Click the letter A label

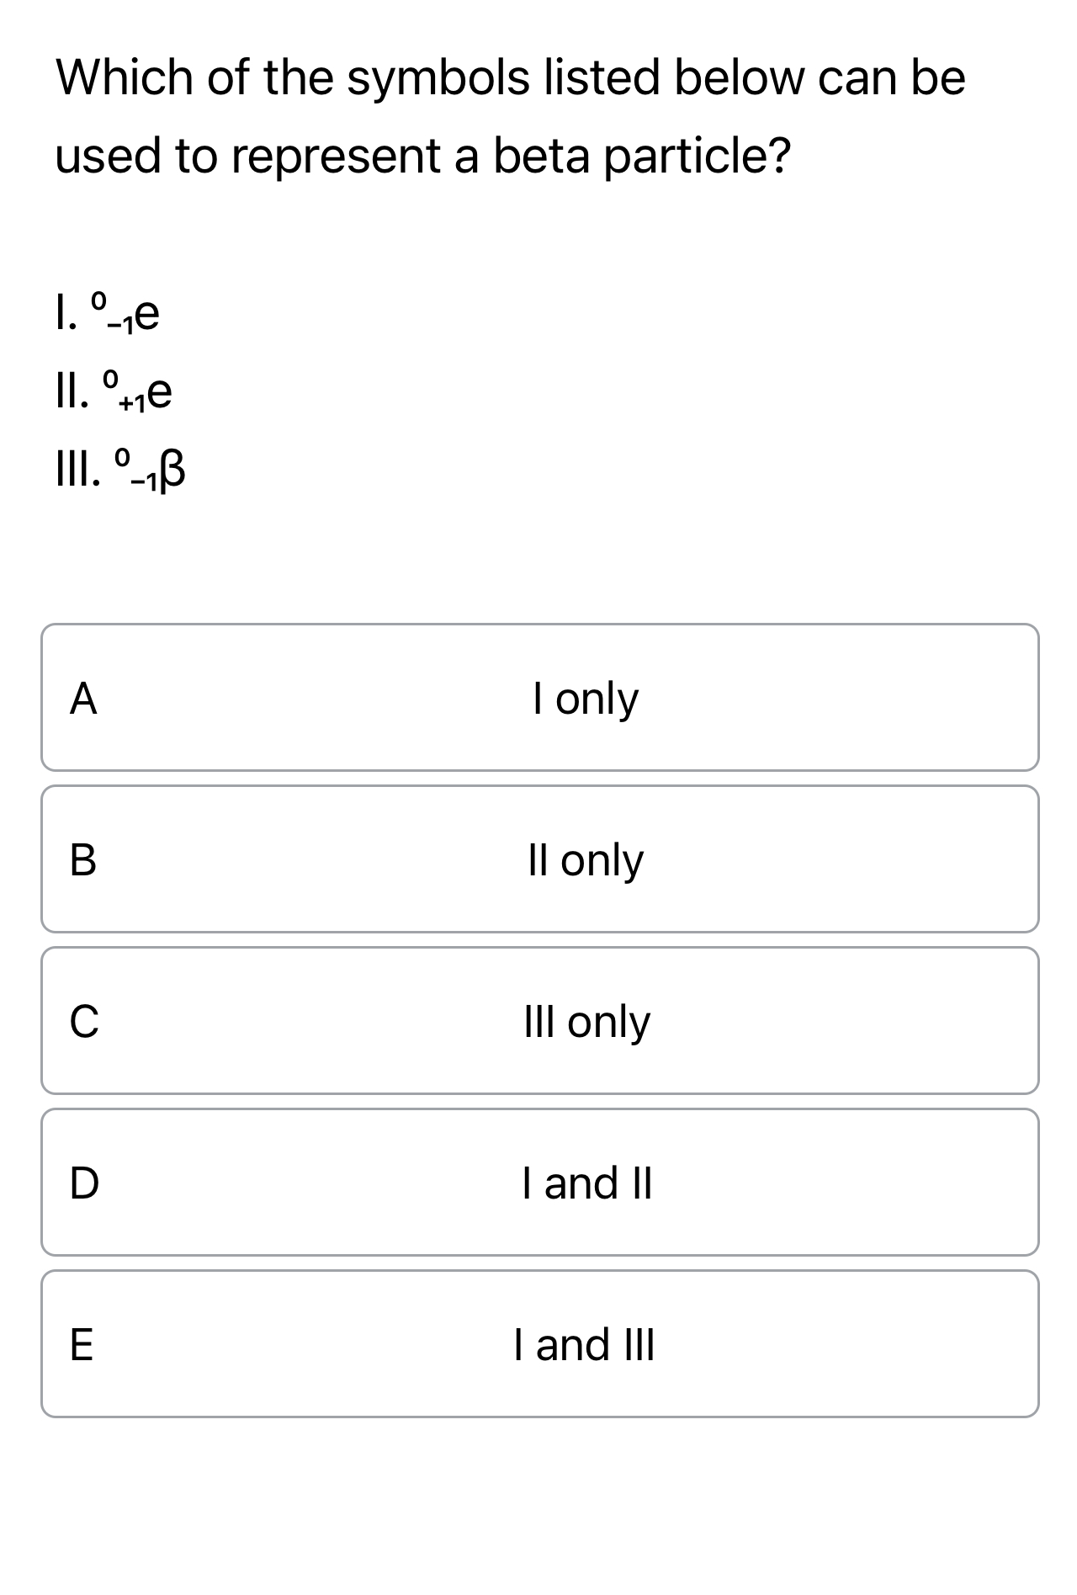84,697
